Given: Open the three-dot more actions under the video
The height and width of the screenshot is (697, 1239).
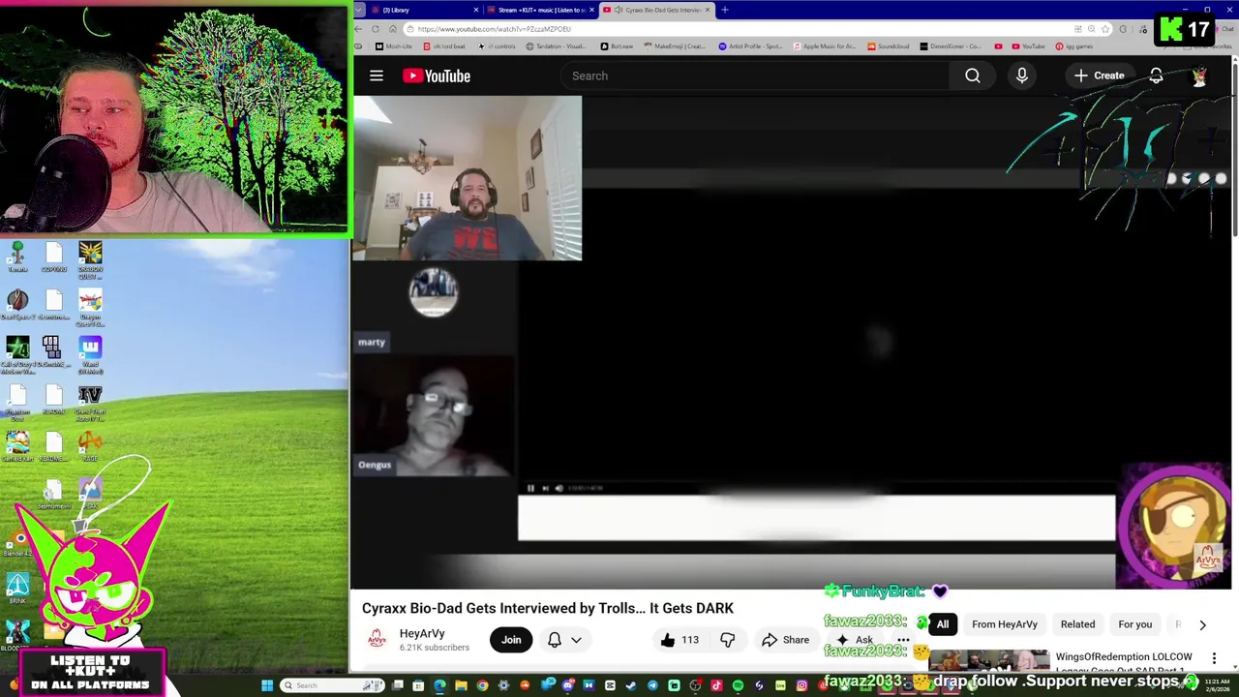Looking at the screenshot, I should coord(903,640).
